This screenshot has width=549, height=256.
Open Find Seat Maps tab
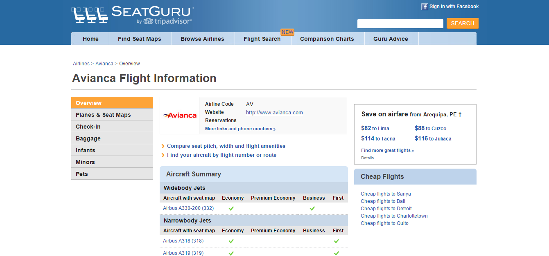point(140,39)
